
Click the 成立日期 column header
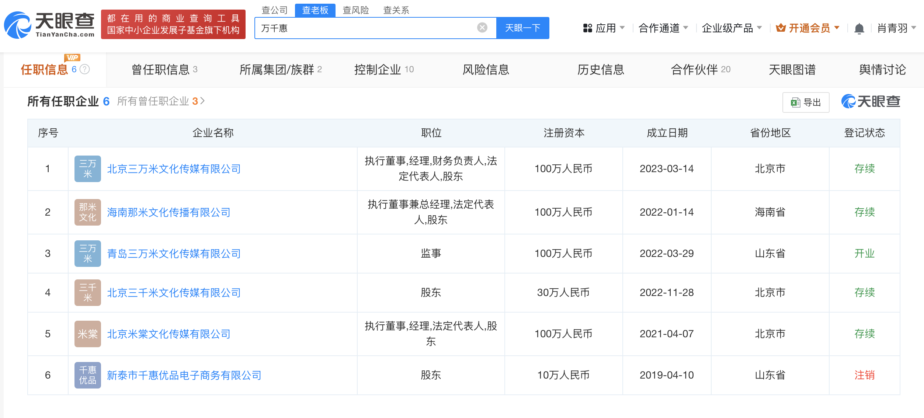pyautogui.click(x=667, y=133)
